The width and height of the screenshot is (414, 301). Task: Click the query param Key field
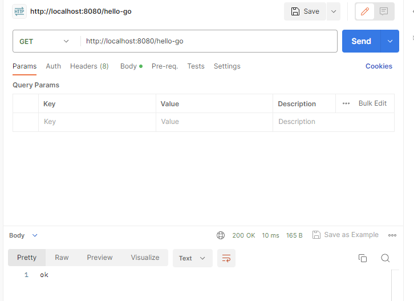pyautogui.click(x=97, y=122)
